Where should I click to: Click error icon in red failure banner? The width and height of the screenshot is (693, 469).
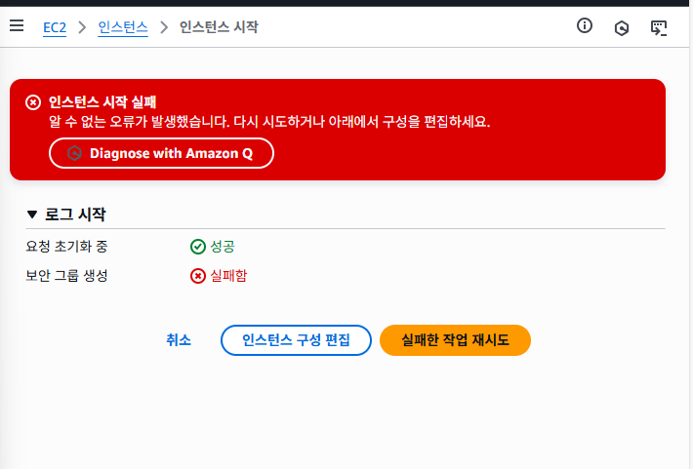[x=33, y=102]
